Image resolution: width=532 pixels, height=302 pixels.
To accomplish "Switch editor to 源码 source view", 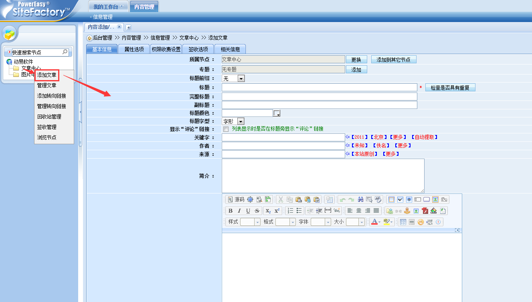I will pyautogui.click(x=236, y=199).
